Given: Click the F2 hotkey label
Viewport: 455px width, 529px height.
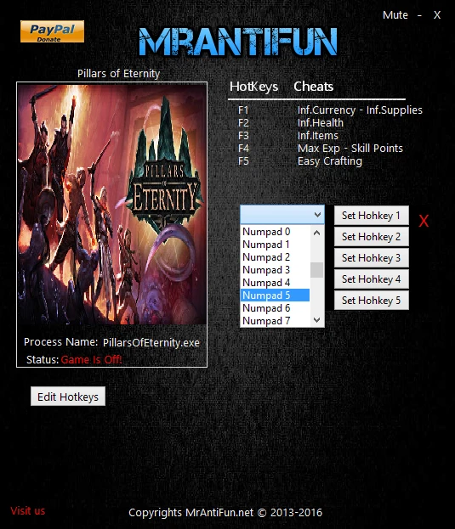Looking at the screenshot, I should pyautogui.click(x=243, y=123).
